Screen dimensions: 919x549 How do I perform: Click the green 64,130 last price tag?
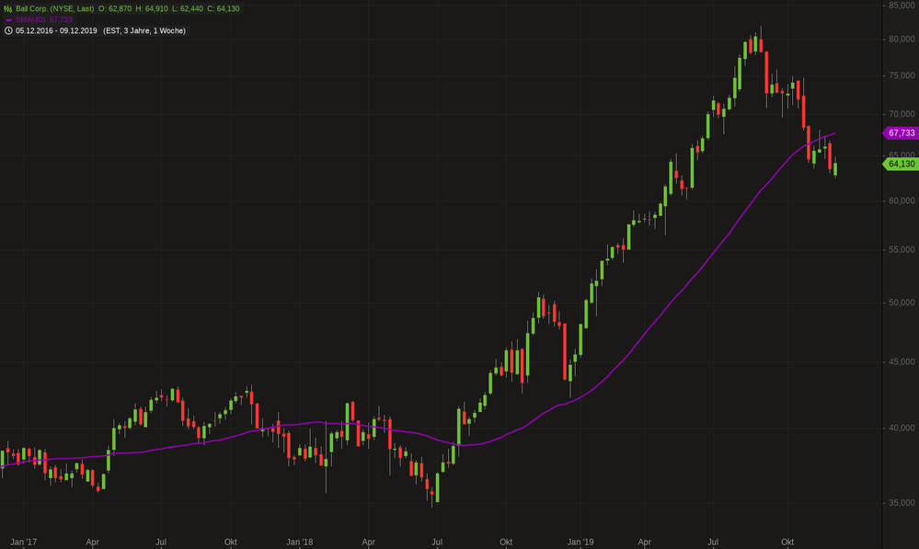tap(901, 164)
